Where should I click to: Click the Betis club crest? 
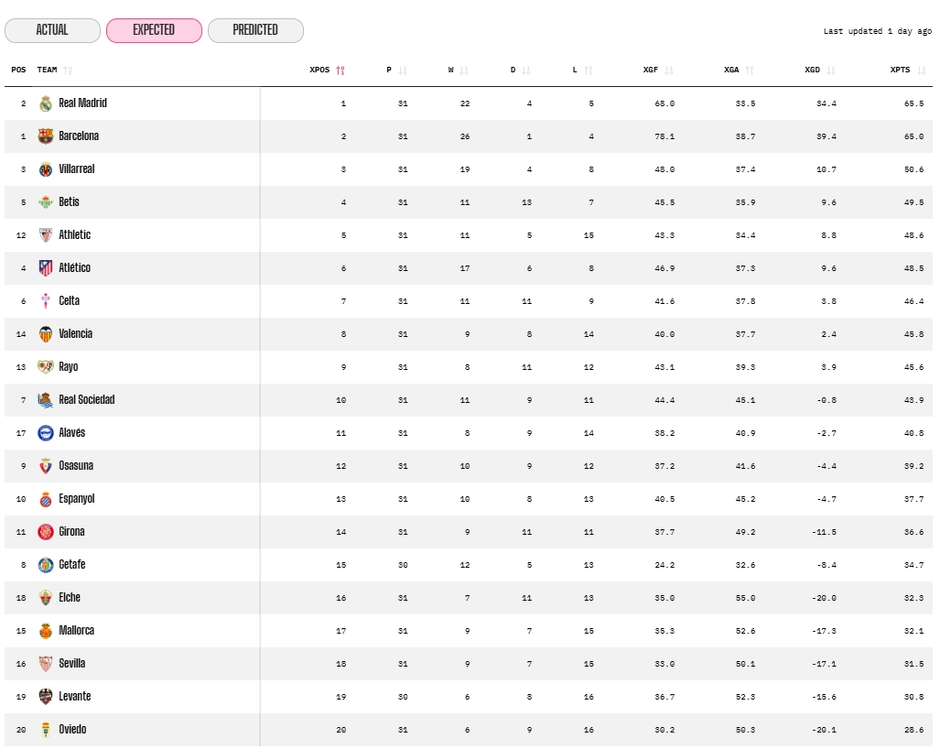[45, 201]
